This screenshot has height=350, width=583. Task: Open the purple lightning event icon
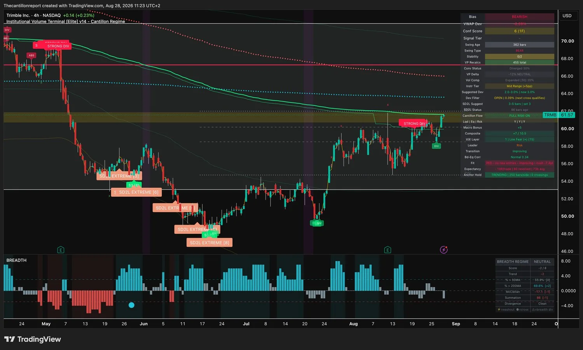point(444,250)
